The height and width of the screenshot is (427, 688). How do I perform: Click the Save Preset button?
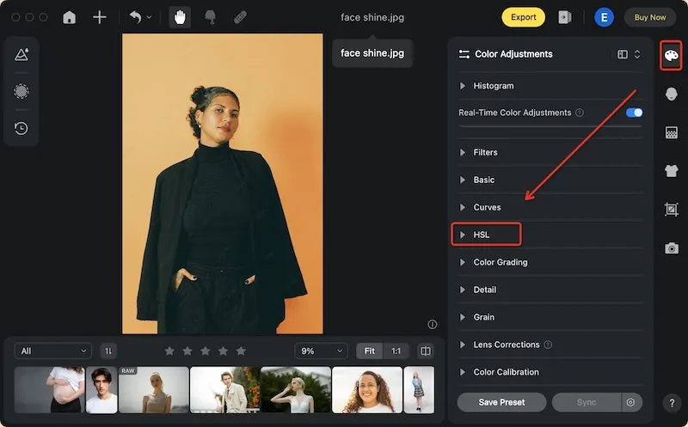pos(501,402)
